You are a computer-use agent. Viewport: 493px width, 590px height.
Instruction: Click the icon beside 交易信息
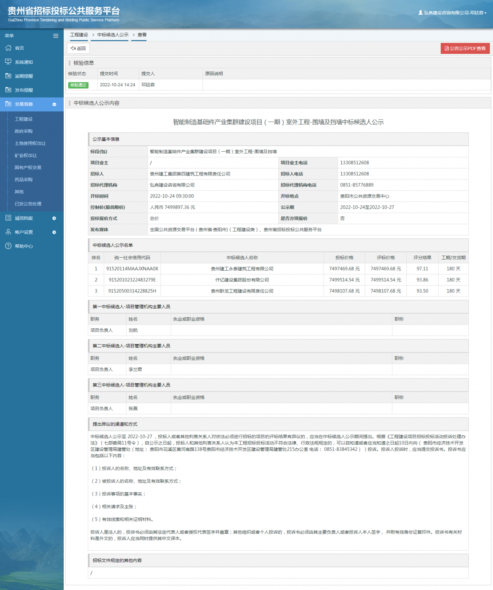tap(8, 104)
